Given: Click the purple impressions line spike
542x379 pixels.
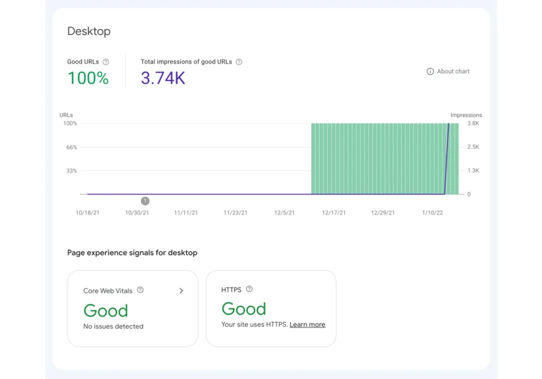Looking at the screenshot, I should click(446, 159).
